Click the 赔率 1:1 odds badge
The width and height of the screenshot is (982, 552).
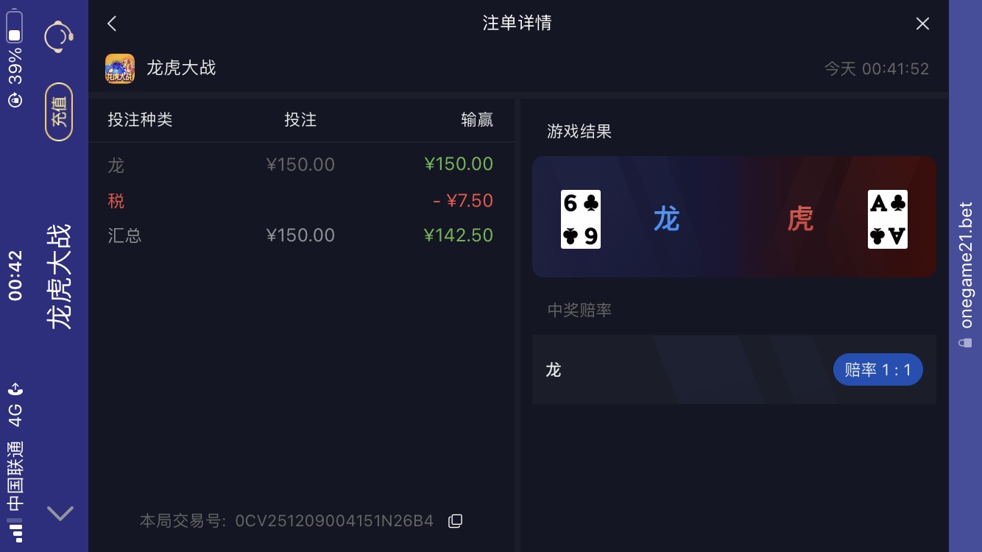tap(877, 369)
